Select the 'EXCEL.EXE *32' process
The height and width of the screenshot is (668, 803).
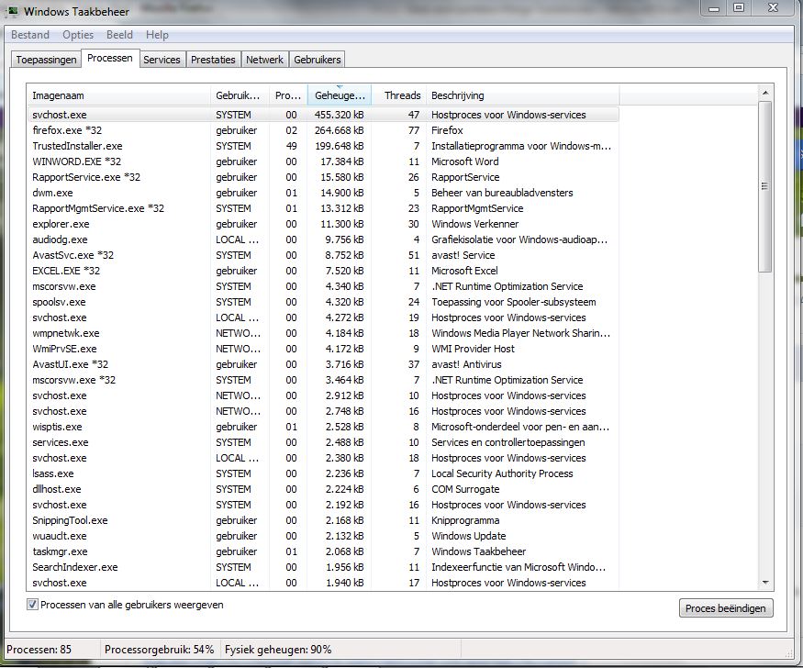(x=323, y=271)
